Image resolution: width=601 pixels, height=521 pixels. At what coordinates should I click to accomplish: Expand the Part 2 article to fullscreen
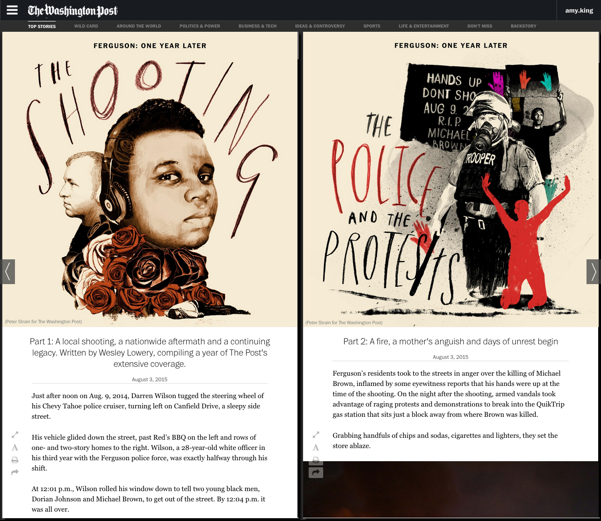tap(316, 435)
